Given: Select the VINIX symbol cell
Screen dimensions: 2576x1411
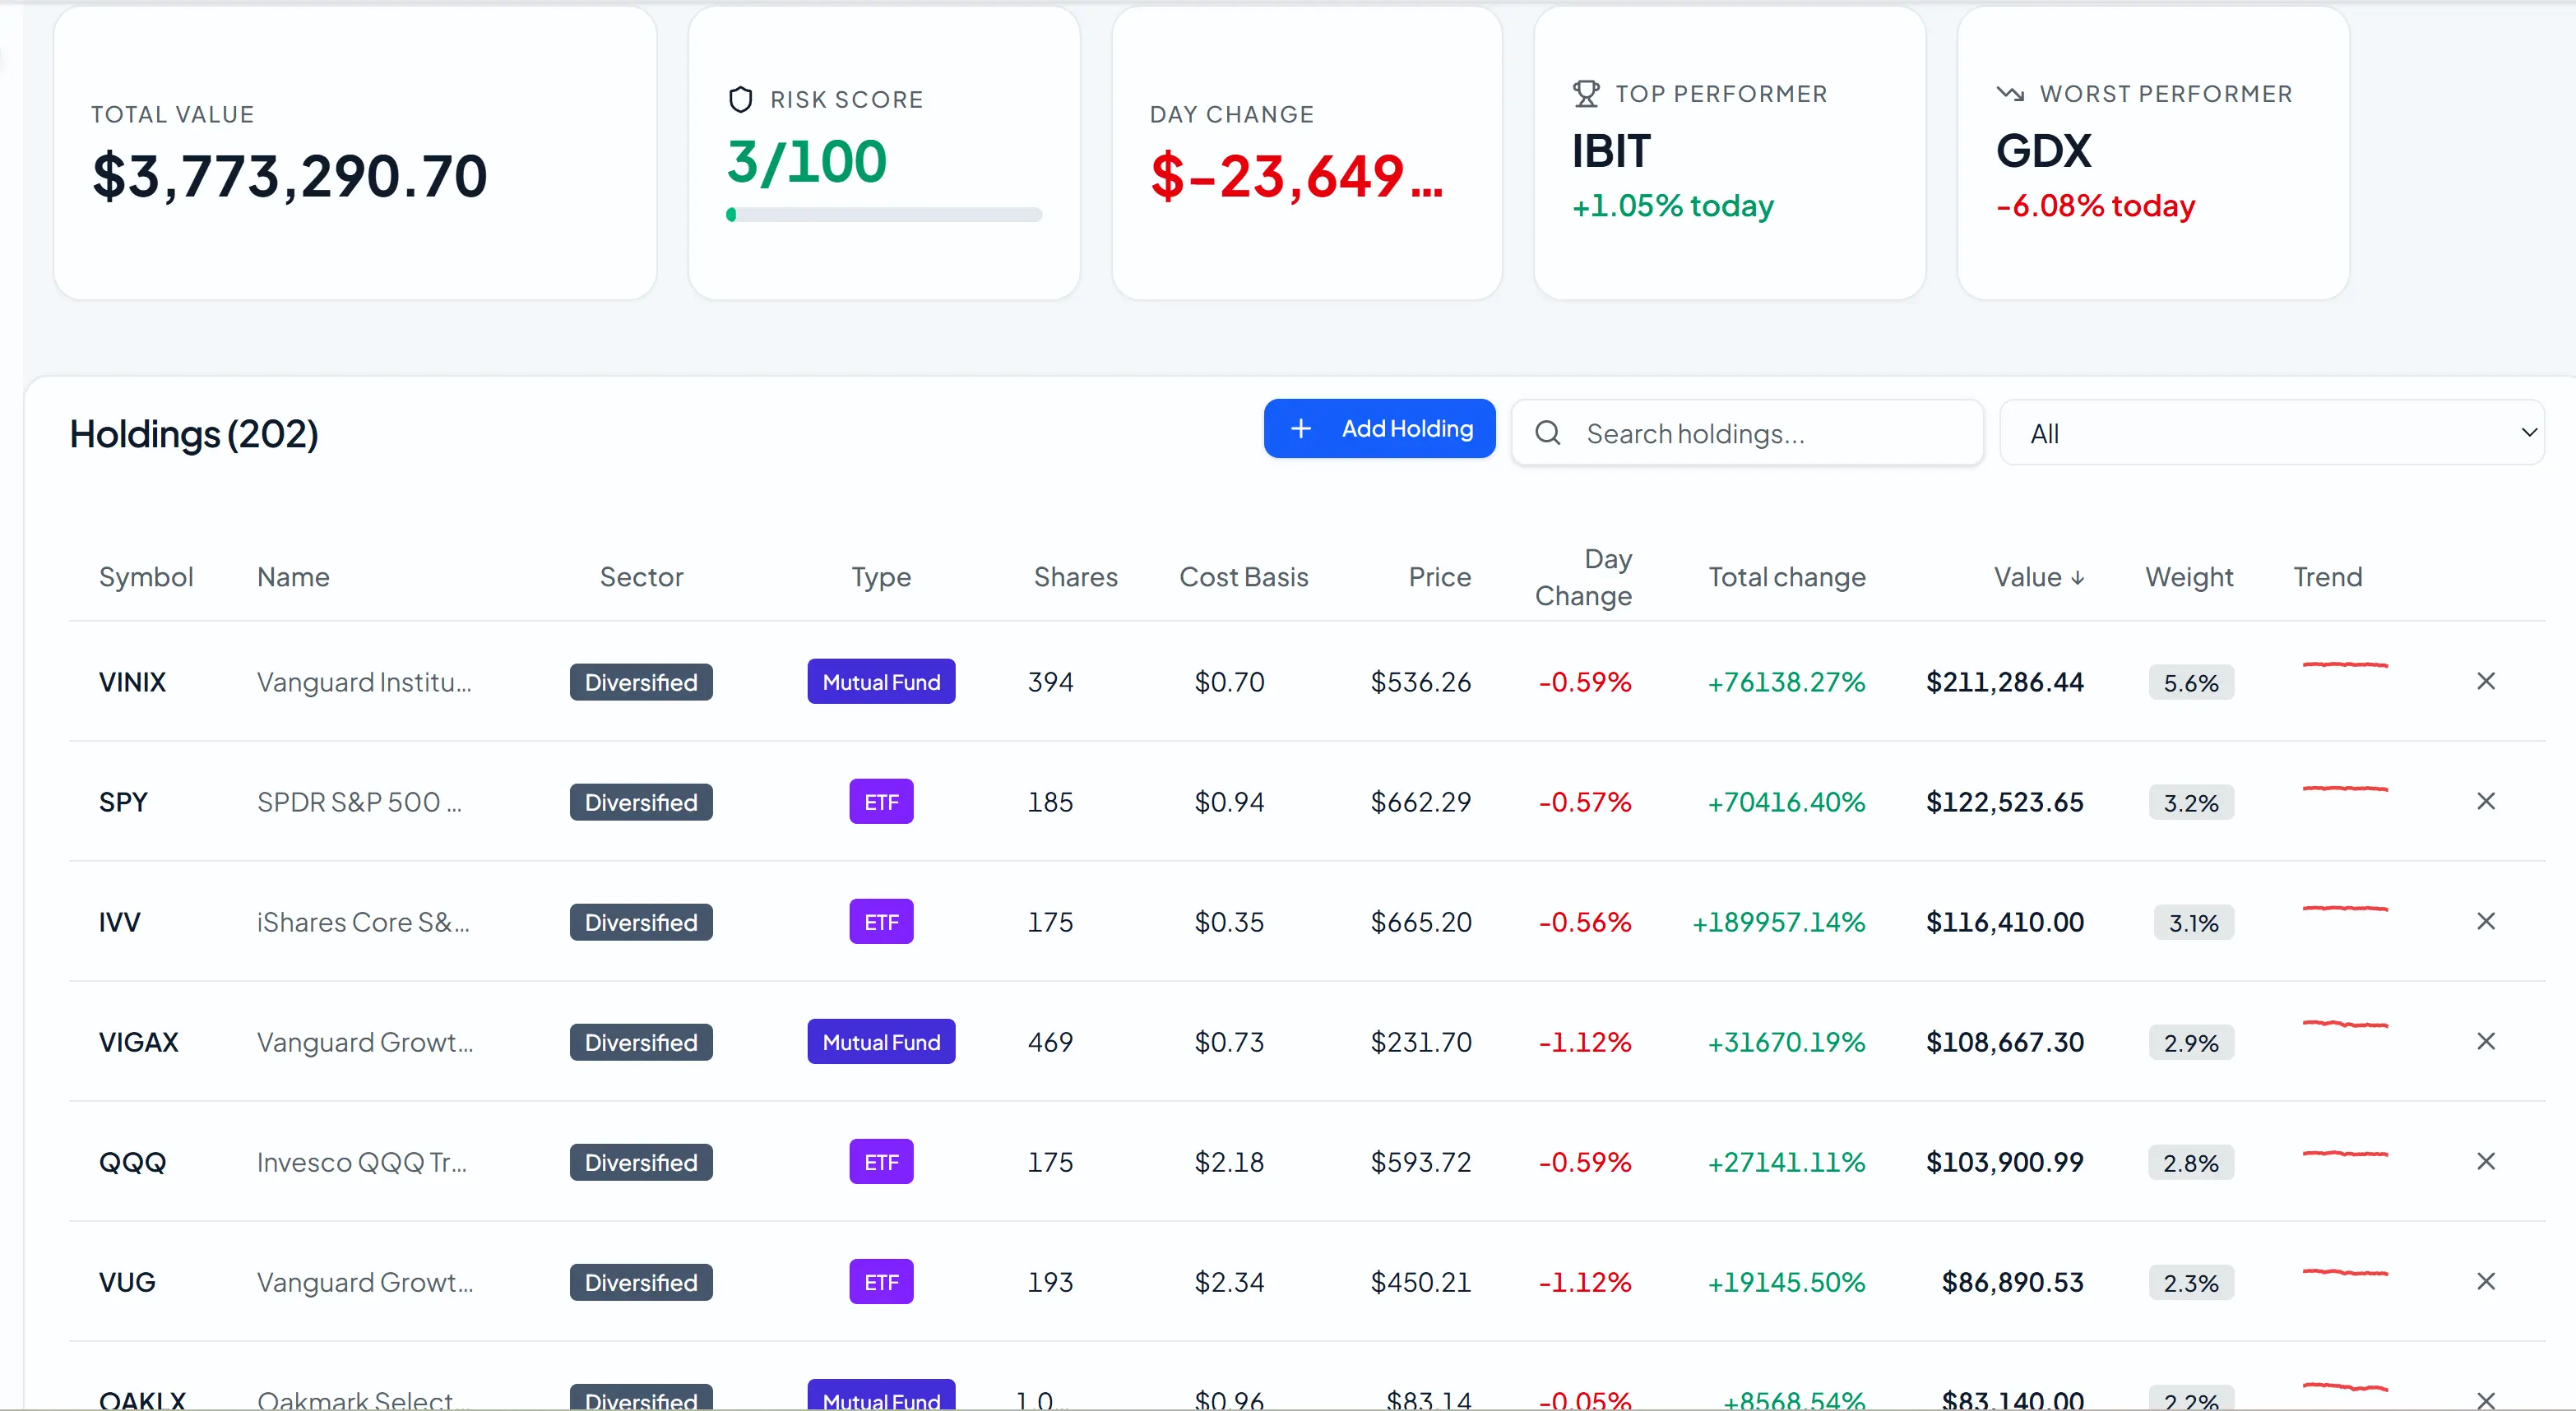Looking at the screenshot, I should coord(132,682).
